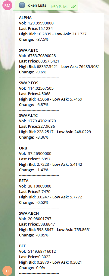Click the SWAP.EOS token heading

tap(29, 83)
